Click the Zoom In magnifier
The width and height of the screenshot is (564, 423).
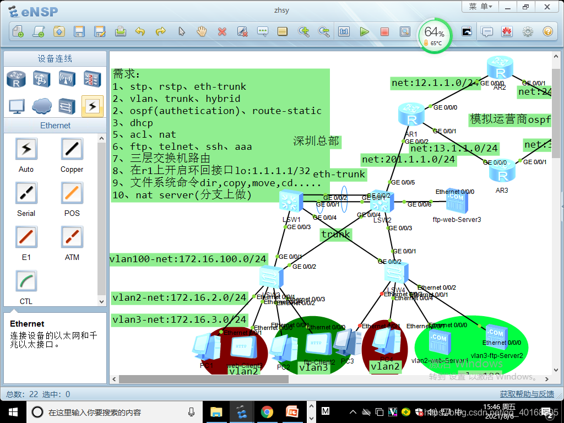point(303,31)
